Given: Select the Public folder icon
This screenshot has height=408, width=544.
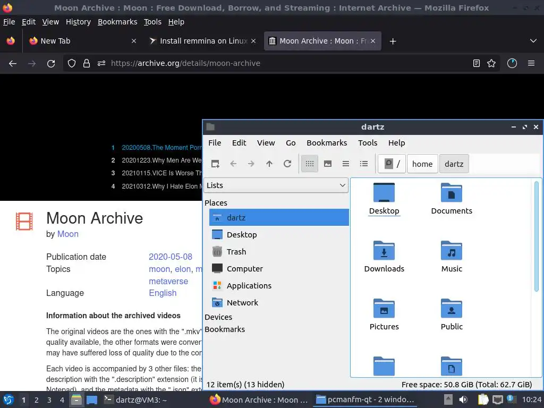Looking at the screenshot, I should 452,314.
